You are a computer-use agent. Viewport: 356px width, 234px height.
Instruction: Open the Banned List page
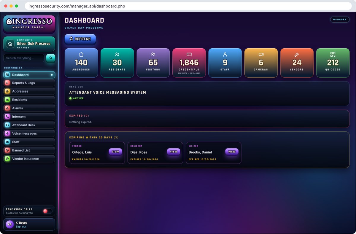(29, 150)
